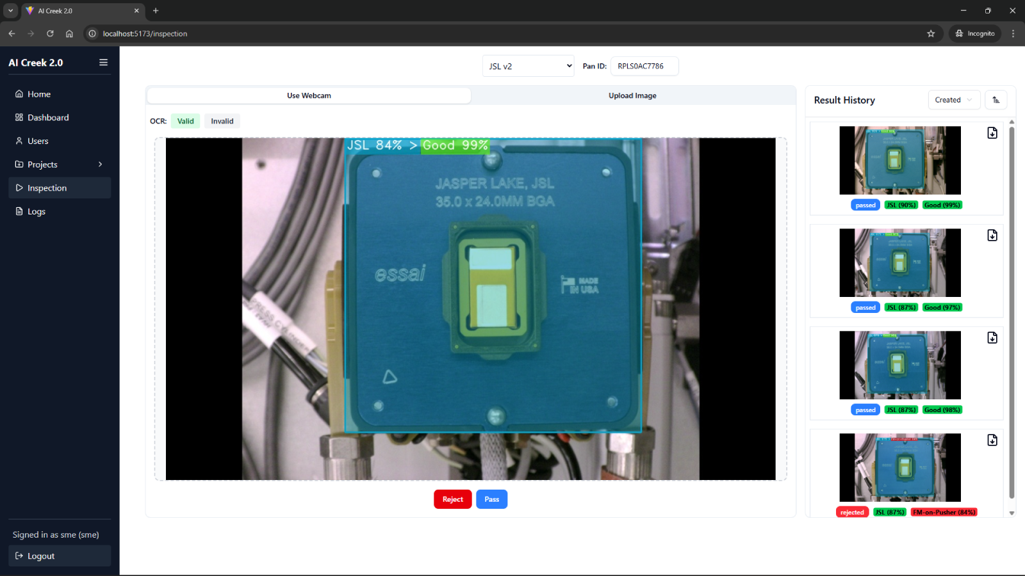Open the Chrome options menu
Image resolution: width=1025 pixels, height=576 pixels.
click(1013, 33)
